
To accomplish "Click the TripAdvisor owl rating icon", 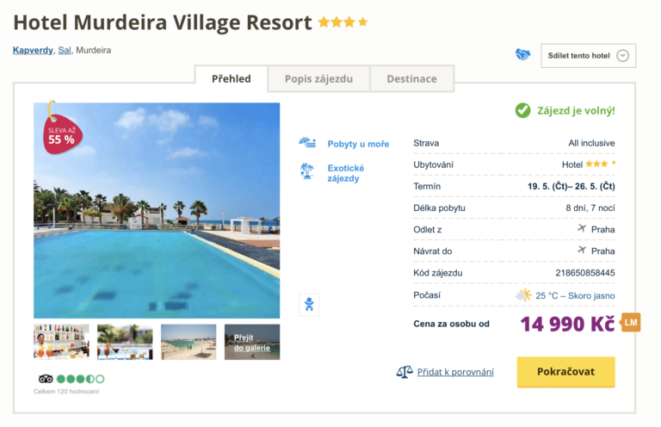I will coord(46,379).
